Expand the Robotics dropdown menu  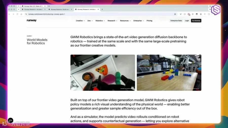tap(100, 21)
